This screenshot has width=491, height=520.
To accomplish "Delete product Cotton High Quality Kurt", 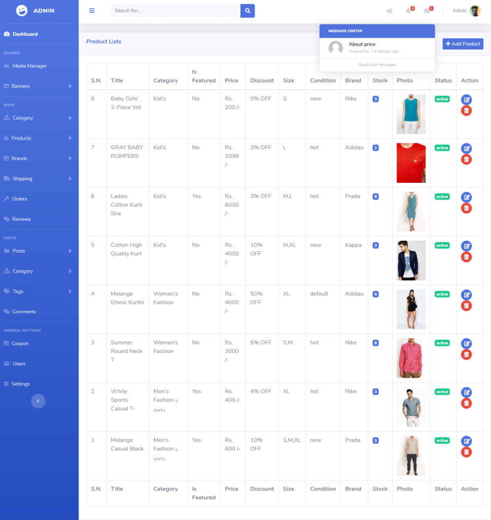I will [467, 257].
